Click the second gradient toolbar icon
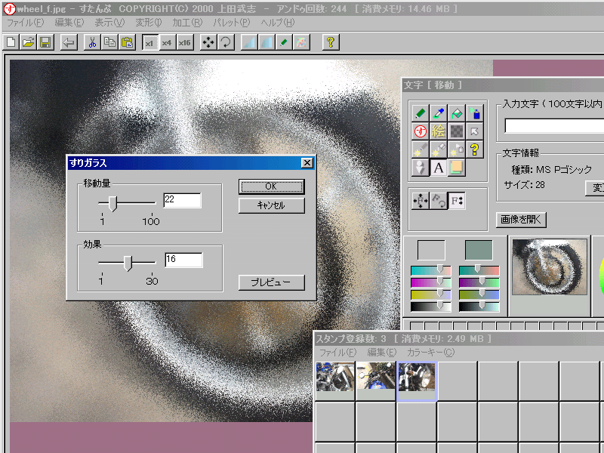Image resolution: width=604 pixels, height=453 pixels. click(x=267, y=42)
